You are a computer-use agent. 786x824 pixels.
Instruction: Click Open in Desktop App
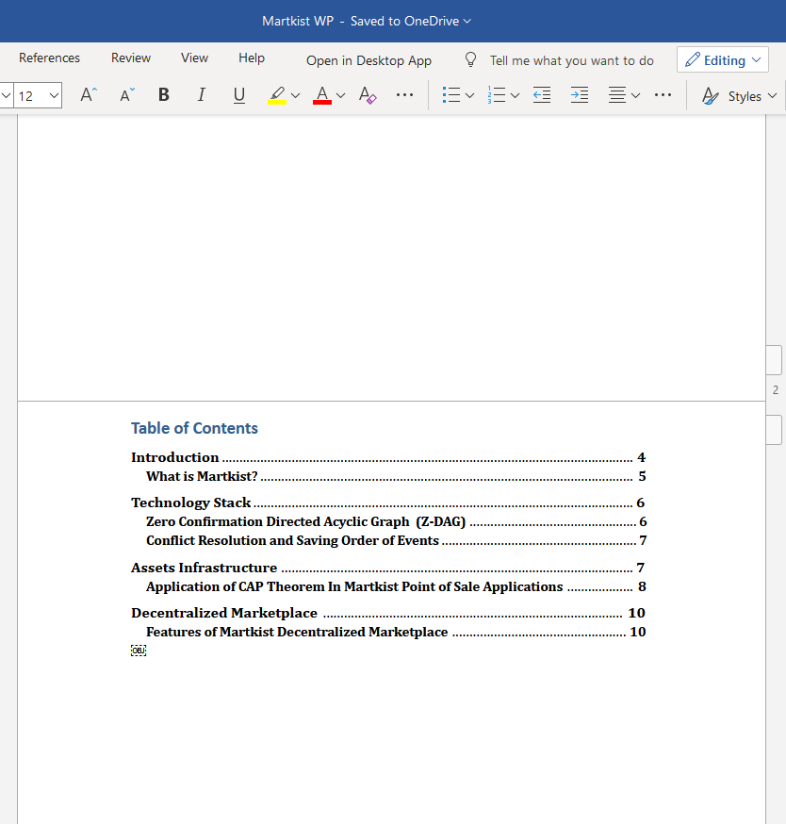[x=368, y=60]
